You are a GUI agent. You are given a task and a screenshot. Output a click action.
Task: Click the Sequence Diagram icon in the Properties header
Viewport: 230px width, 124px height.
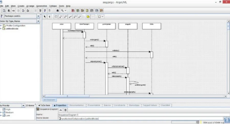tap(38, 109)
